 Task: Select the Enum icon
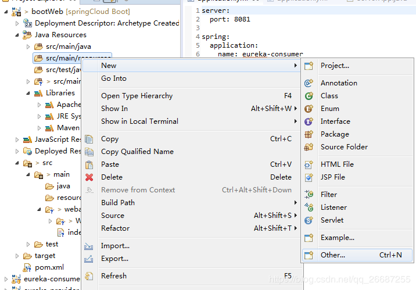[x=309, y=109]
